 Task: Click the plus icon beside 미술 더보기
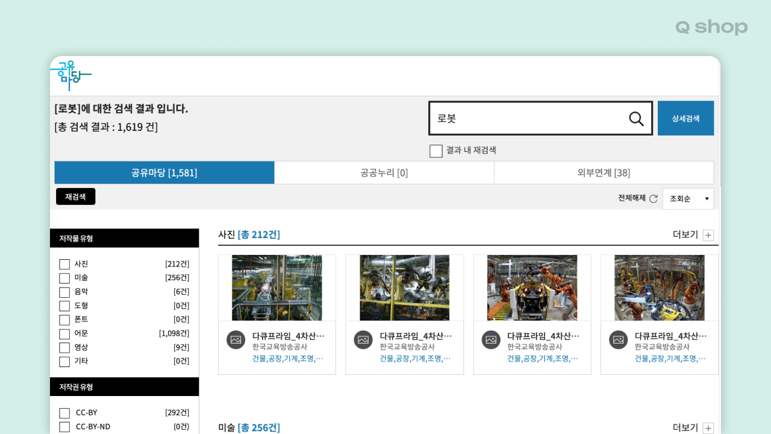pos(708,428)
